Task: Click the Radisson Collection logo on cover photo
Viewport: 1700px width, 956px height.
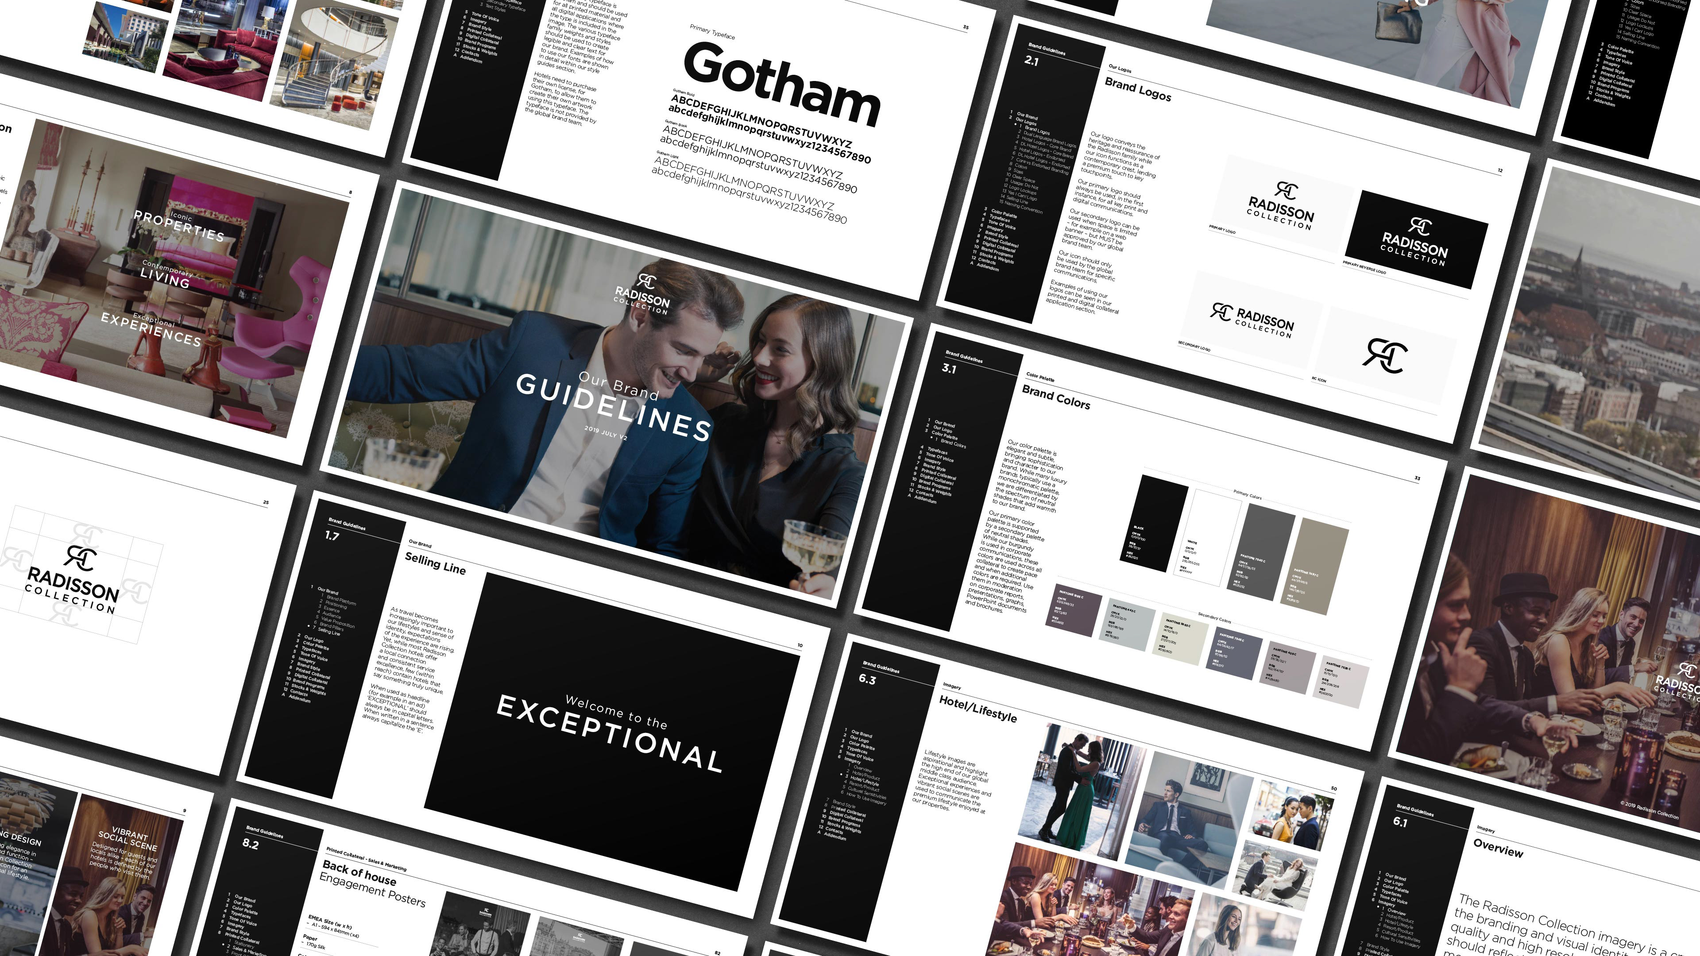Action: coord(643,294)
